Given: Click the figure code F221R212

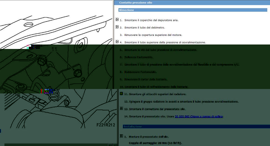Looking at the screenshot, I should [106, 125].
